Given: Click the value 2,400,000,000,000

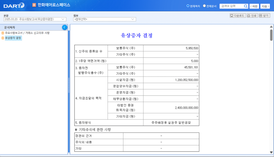Looking at the screenshot, I should [x=187, y=108].
